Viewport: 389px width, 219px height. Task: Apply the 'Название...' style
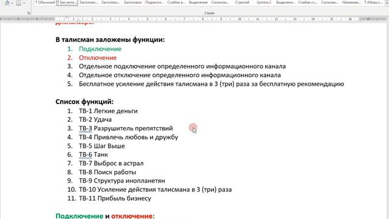(351, 2)
